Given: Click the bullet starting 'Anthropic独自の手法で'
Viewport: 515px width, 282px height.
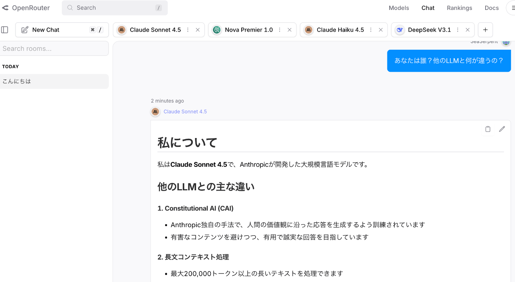Looking at the screenshot, I should pyautogui.click(x=298, y=225).
